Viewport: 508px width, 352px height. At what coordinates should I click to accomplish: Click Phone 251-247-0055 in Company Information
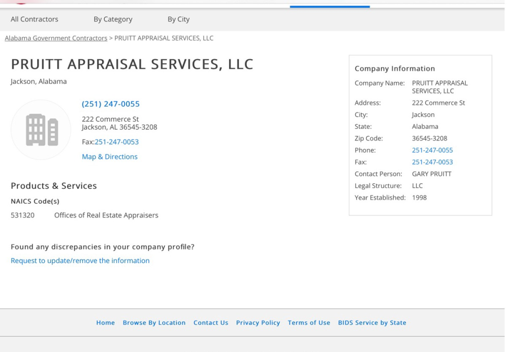pyautogui.click(x=432, y=150)
